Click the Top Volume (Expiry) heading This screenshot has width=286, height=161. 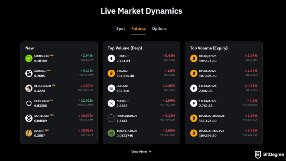[x=209, y=48]
